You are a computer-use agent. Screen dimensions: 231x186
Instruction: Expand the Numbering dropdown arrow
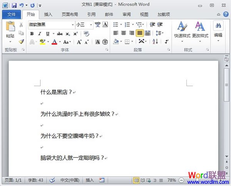[133, 25]
